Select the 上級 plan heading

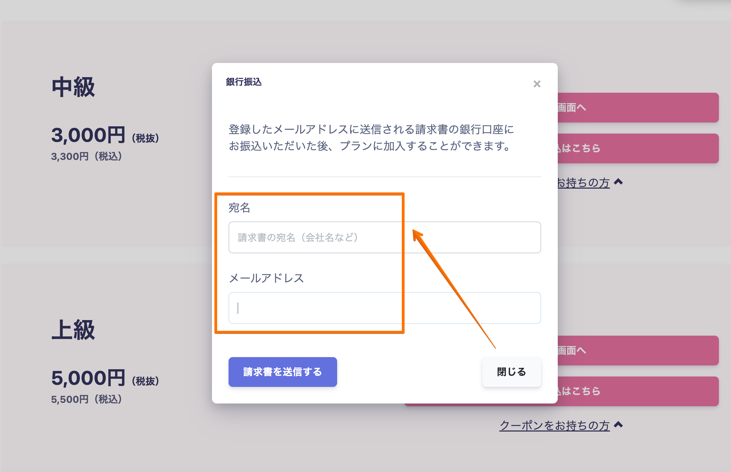[73, 330]
